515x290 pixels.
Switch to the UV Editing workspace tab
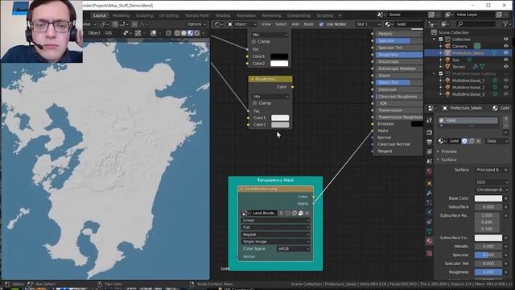[169, 15]
